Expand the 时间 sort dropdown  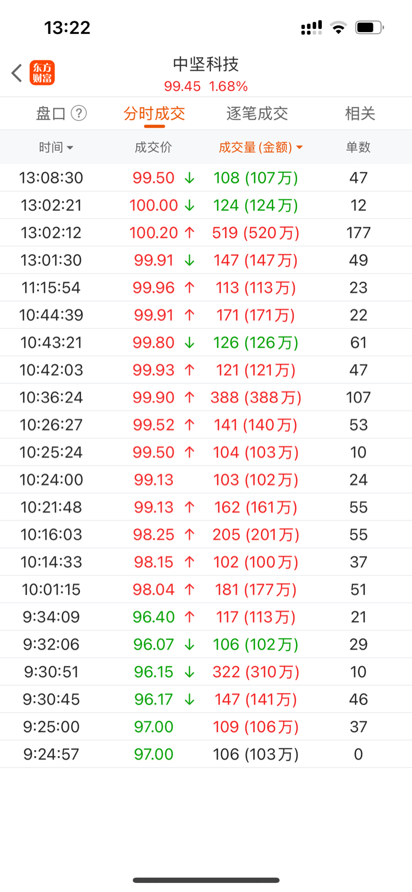point(70,148)
